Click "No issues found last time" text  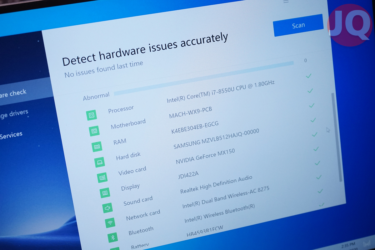click(x=104, y=69)
